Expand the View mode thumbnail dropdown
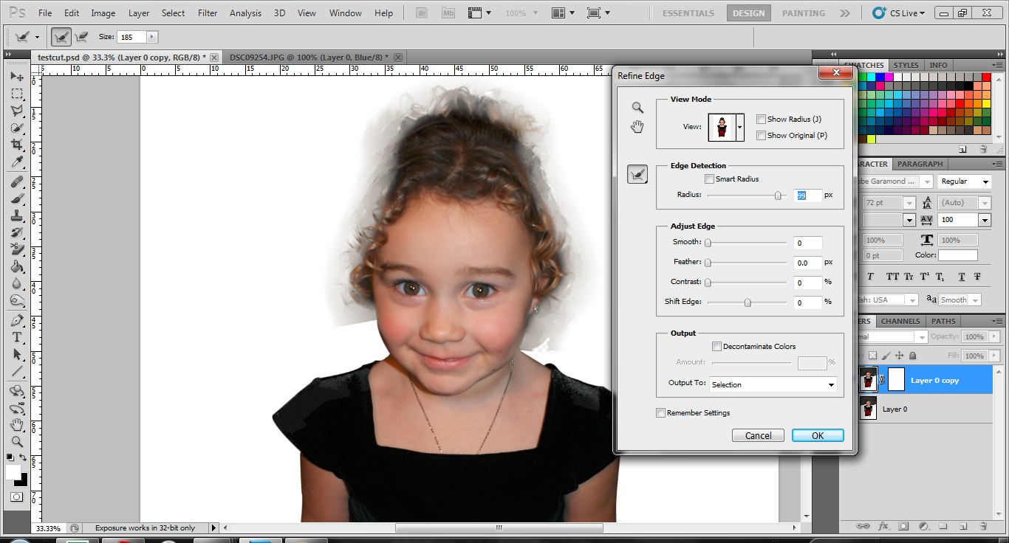The height and width of the screenshot is (543, 1009). [x=739, y=127]
